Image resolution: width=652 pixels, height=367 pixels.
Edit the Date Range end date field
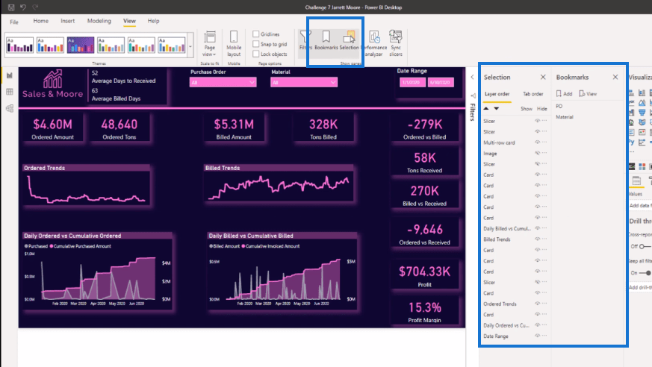pos(440,82)
